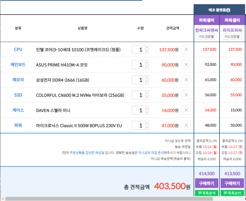Viewport: 246px width, 201px height.
Task: Open 톡톡문의 chat for 컴파크씨앤씨
Action: coord(207,193)
